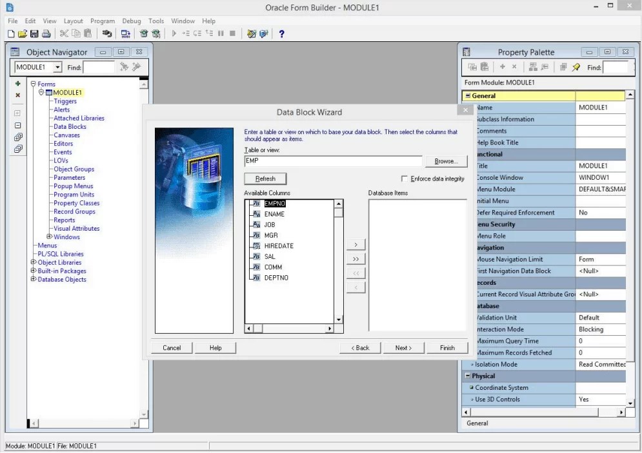Click the Table or view input field
The width and height of the screenshot is (642, 453).
[333, 161]
